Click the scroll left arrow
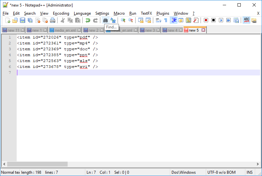 click(x=4, y=164)
